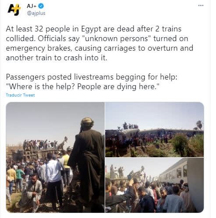
Task: Open the large left crowd photo
Action: (x=55, y=157)
